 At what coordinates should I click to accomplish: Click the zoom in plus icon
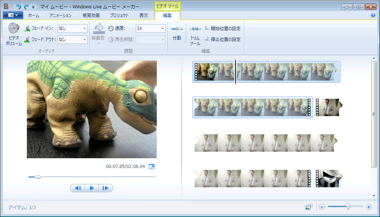(x=369, y=207)
